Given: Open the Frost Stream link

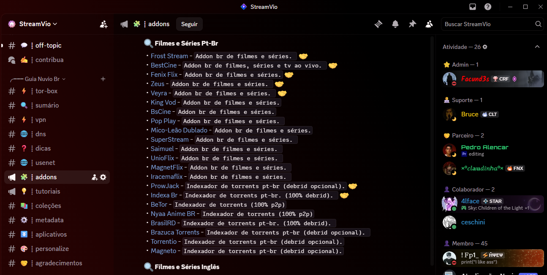Looking at the screenshot, I should point(169,56).
